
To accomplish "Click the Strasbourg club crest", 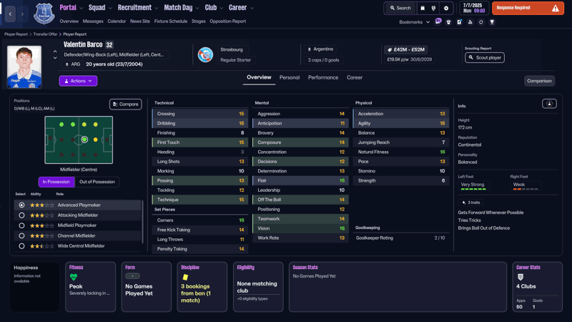I will (x=205, y=55).
